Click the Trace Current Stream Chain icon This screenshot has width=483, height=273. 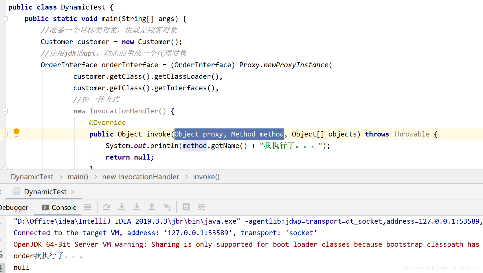201,207
